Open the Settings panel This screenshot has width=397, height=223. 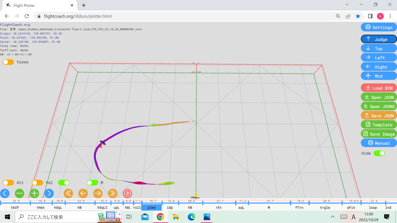coord(379,27)
